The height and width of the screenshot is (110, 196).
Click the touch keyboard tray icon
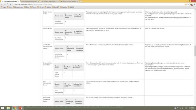click(175, 108)
